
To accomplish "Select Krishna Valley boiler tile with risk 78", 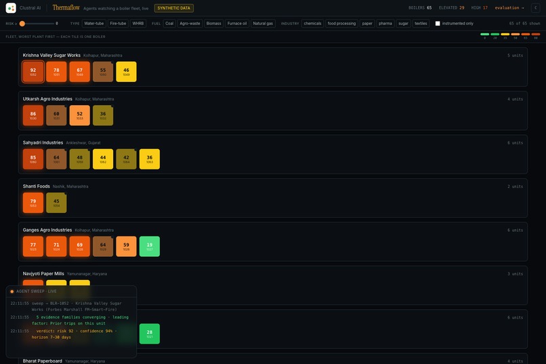I will (x=56, y=72).
